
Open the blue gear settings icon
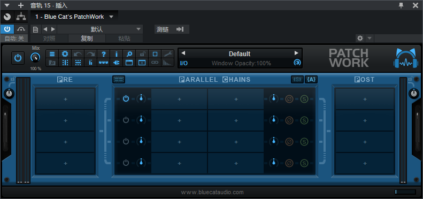click(x=65, y=53)
